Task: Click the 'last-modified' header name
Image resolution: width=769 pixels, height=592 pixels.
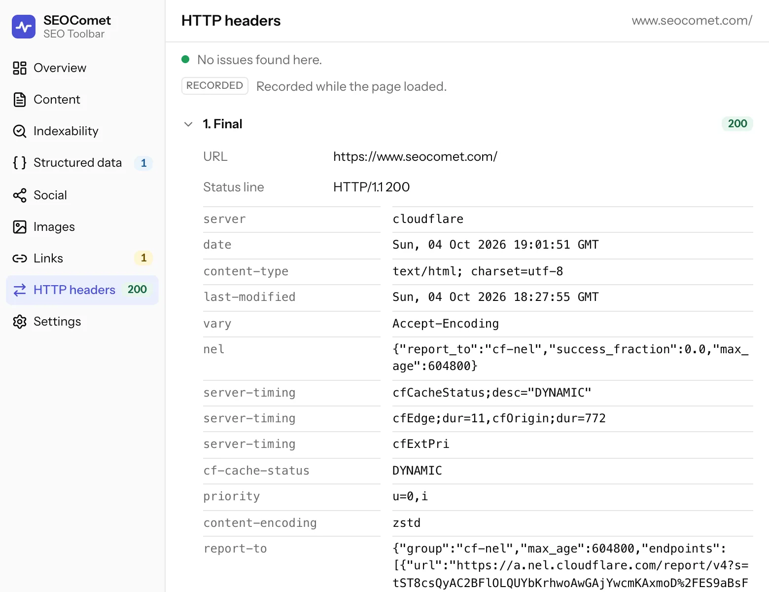Action: 249,297
